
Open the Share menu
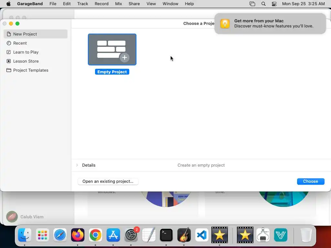(134, 4)
